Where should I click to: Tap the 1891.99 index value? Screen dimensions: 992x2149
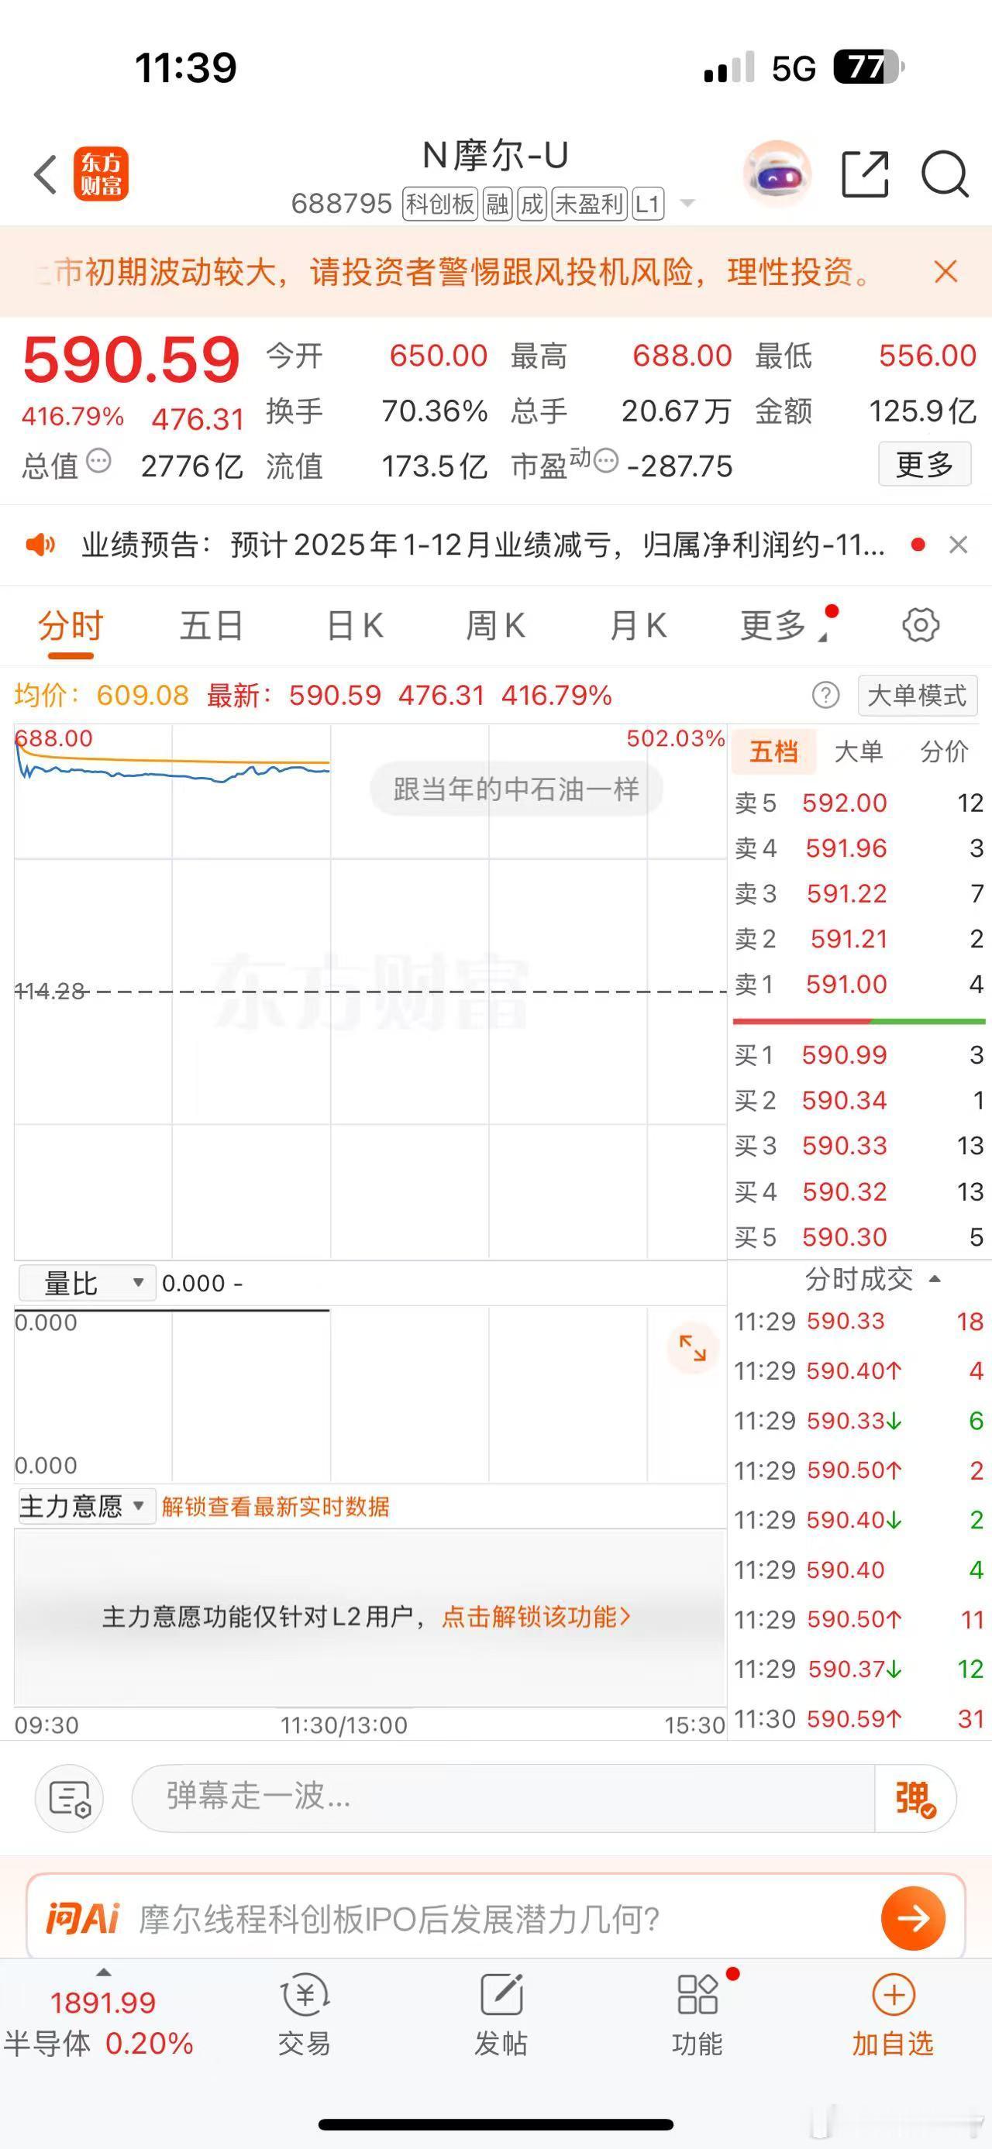click(x=102, y=2003)
